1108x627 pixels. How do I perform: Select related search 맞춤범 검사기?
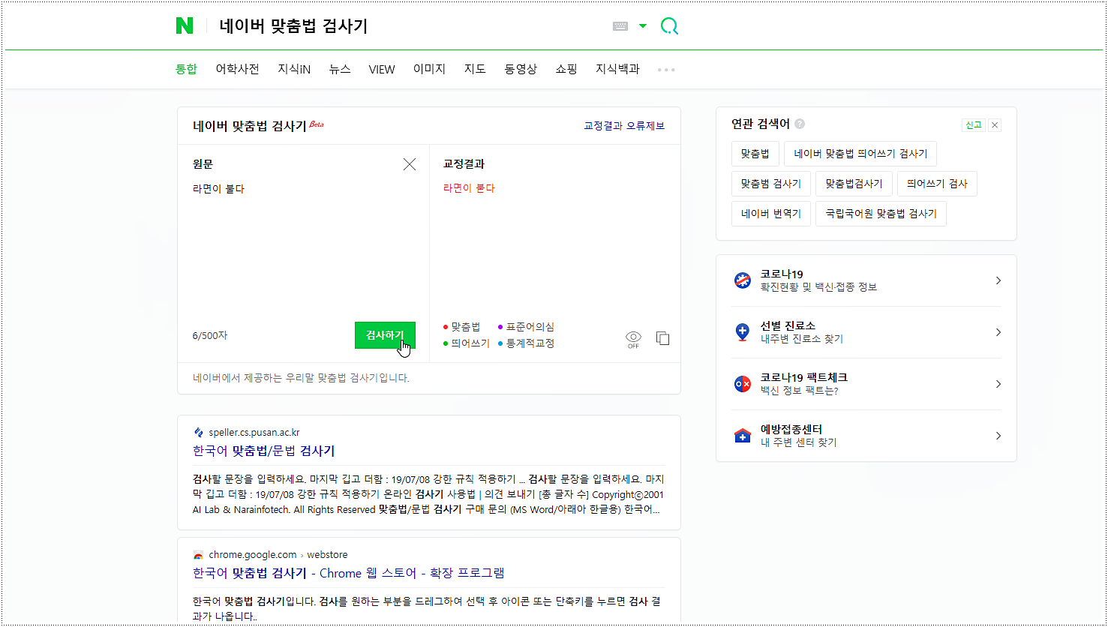pos(771,184)
